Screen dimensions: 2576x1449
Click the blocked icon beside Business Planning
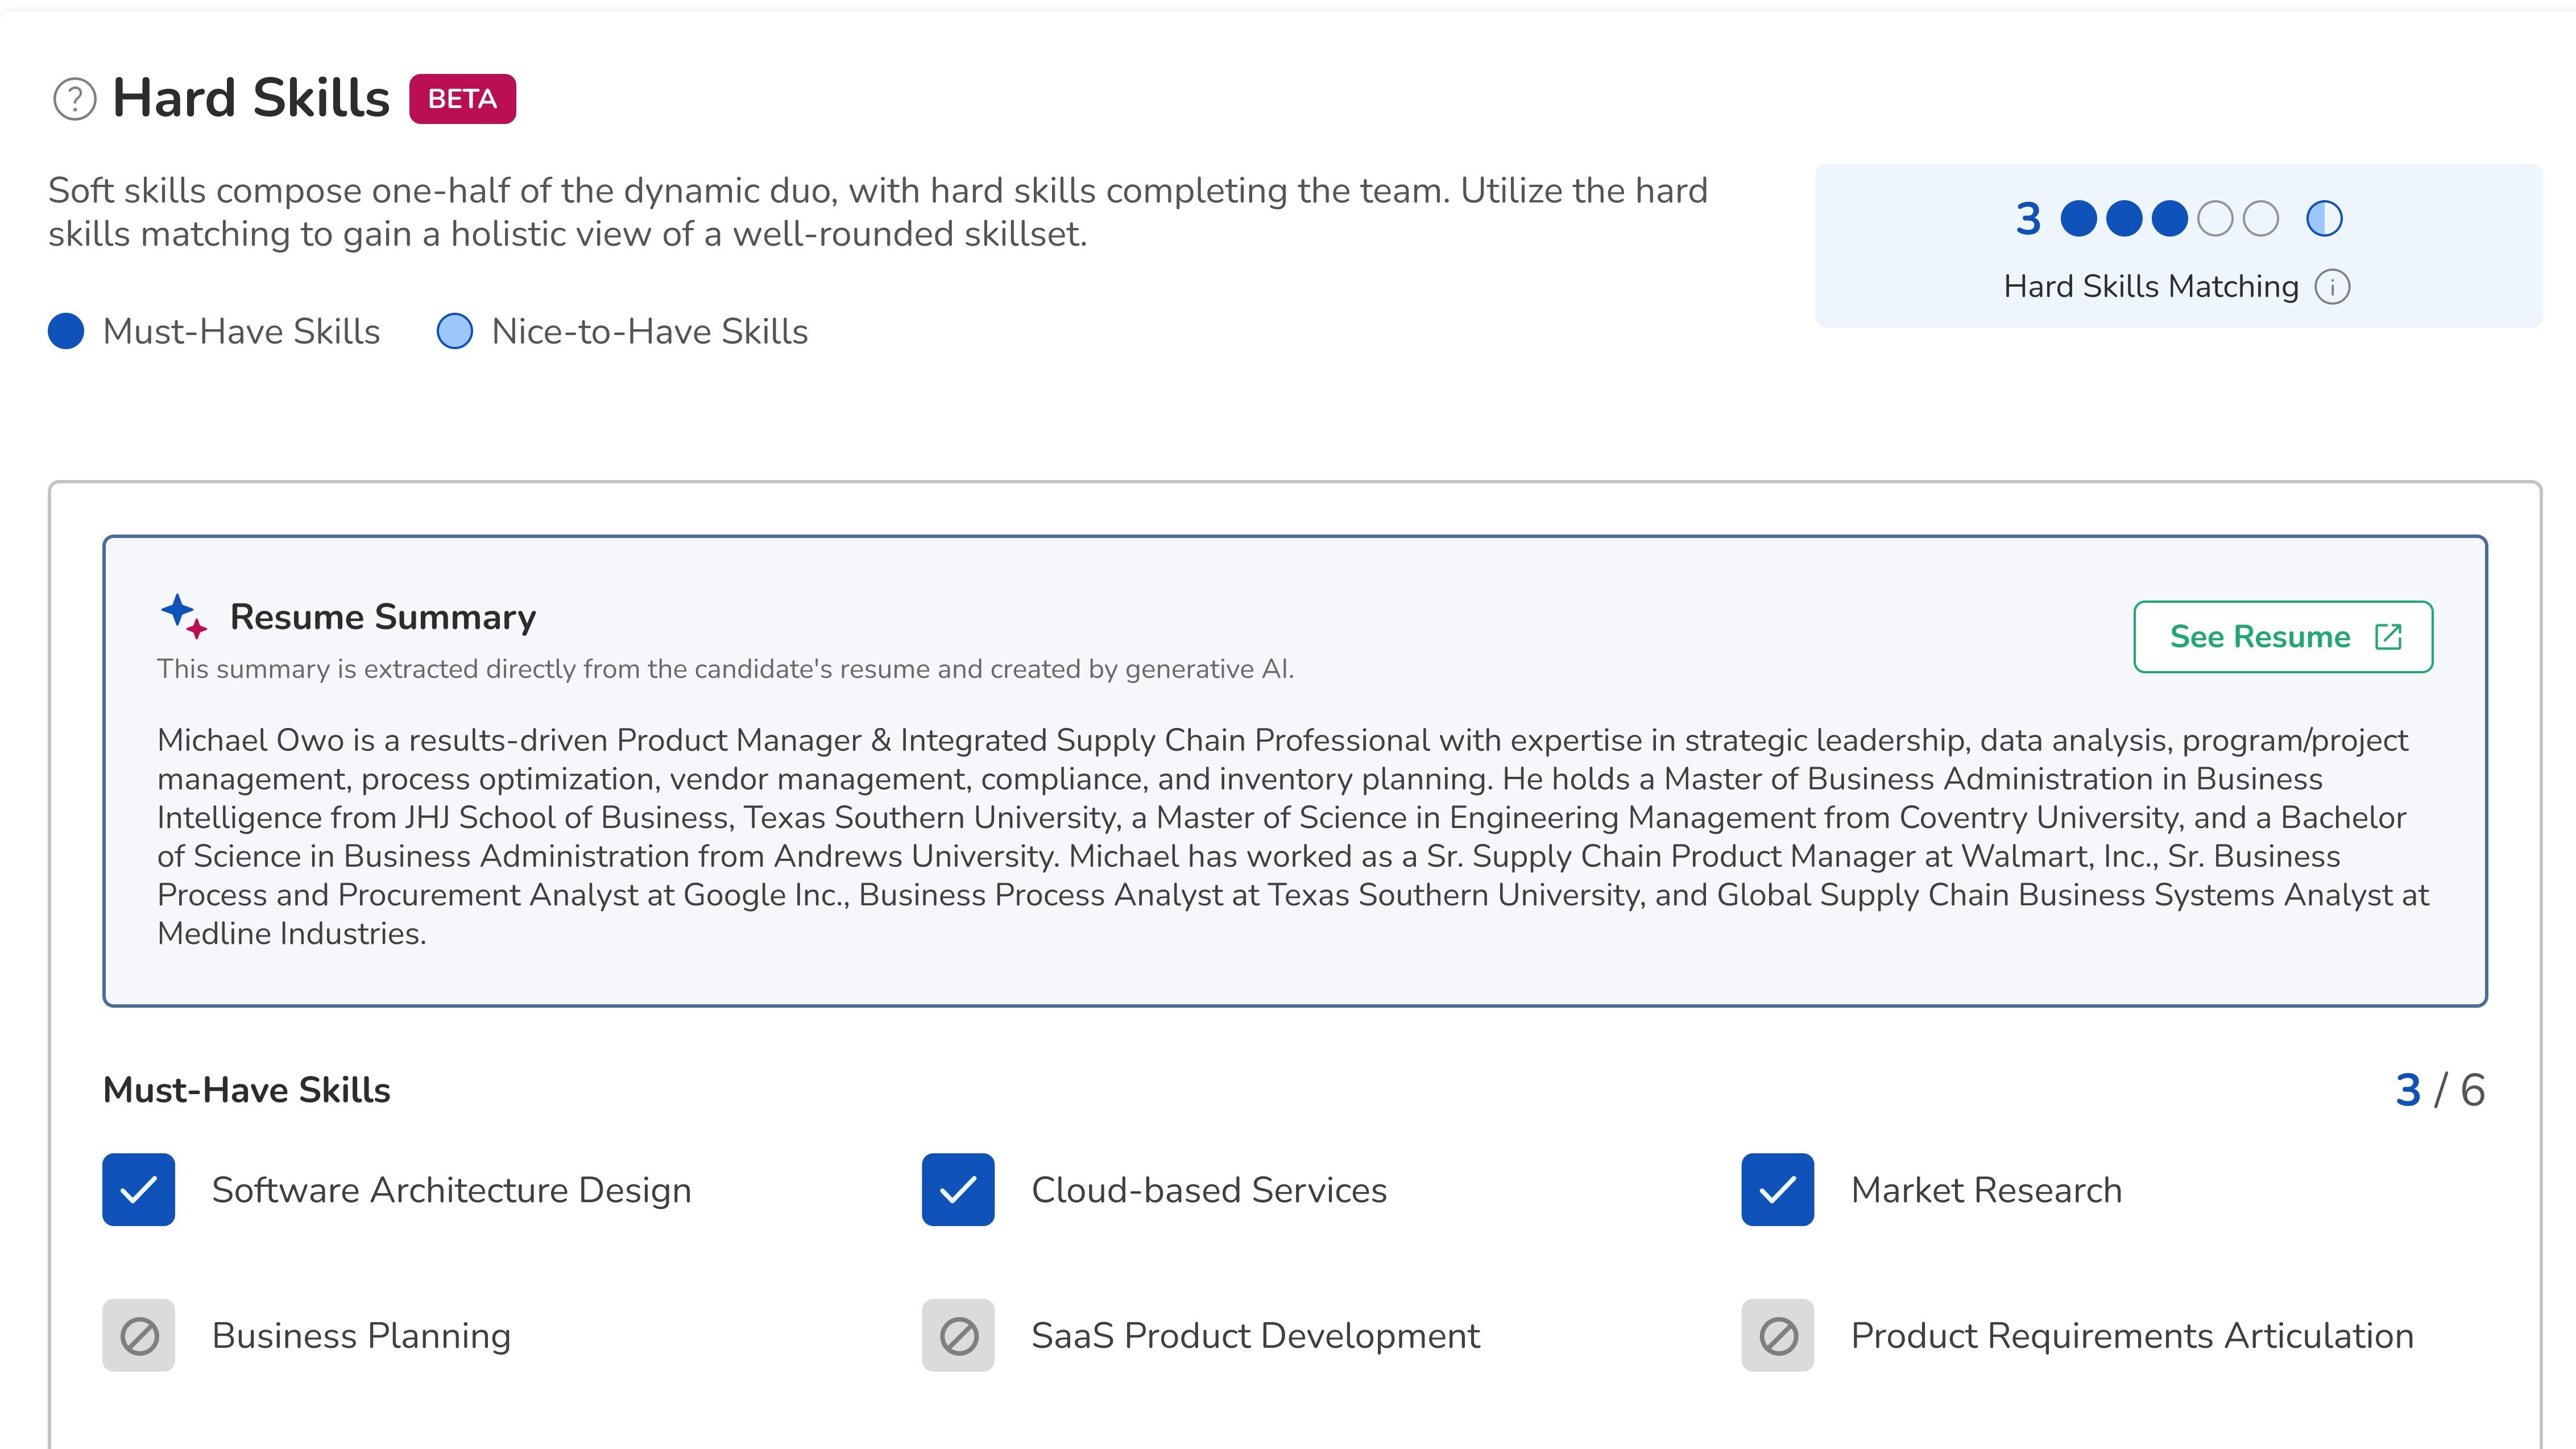138,1335
